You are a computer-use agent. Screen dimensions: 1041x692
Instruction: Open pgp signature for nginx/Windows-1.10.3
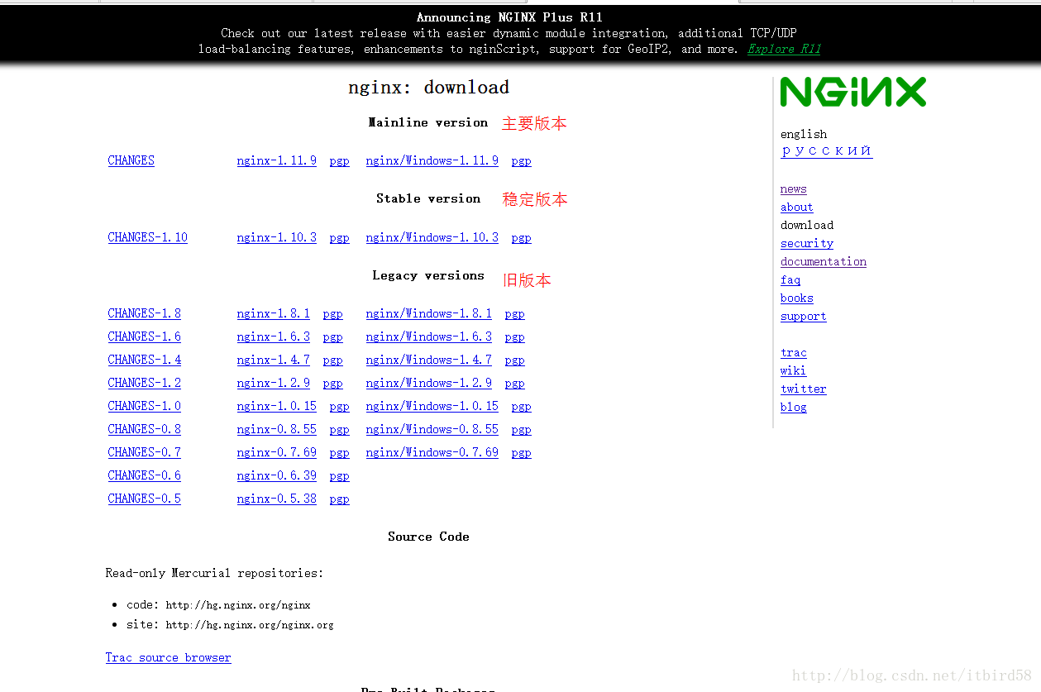pyautogui.click(x=521, y=238)
